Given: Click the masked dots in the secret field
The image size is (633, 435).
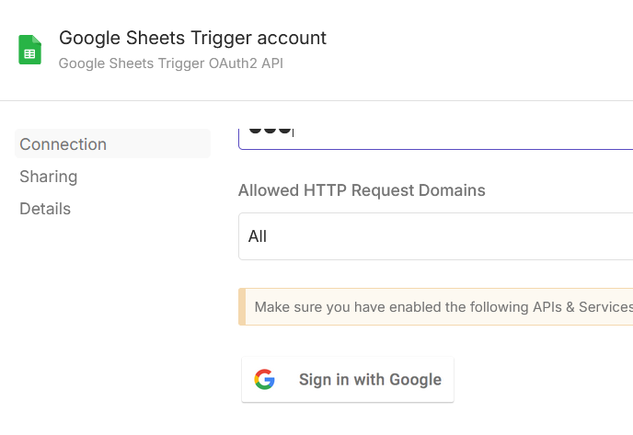Looking at the screenshot, I should pos(269,130).
